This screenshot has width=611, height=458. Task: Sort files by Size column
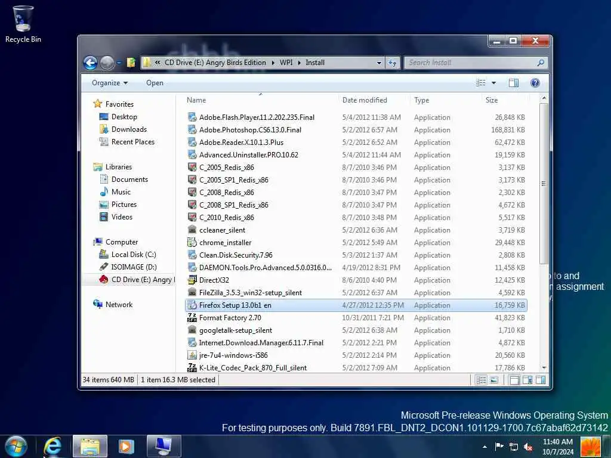tap(492, 100)
